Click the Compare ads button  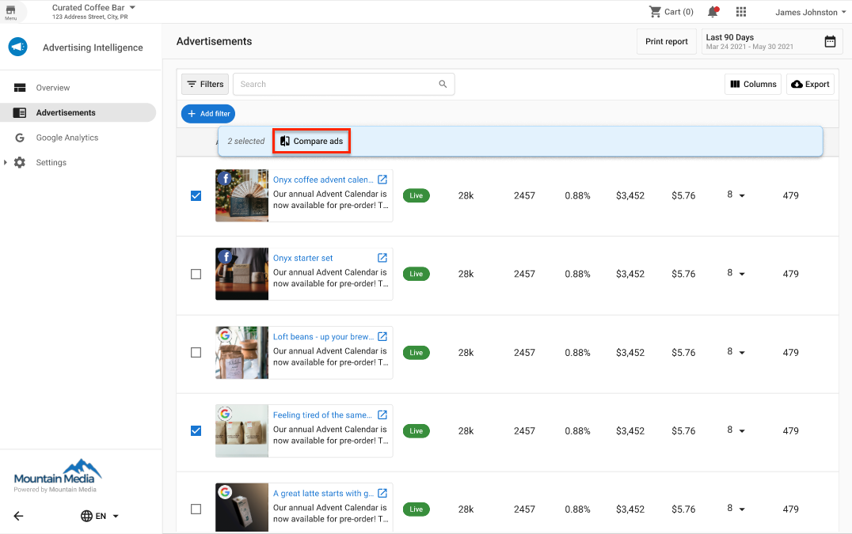tap(311, 141)
